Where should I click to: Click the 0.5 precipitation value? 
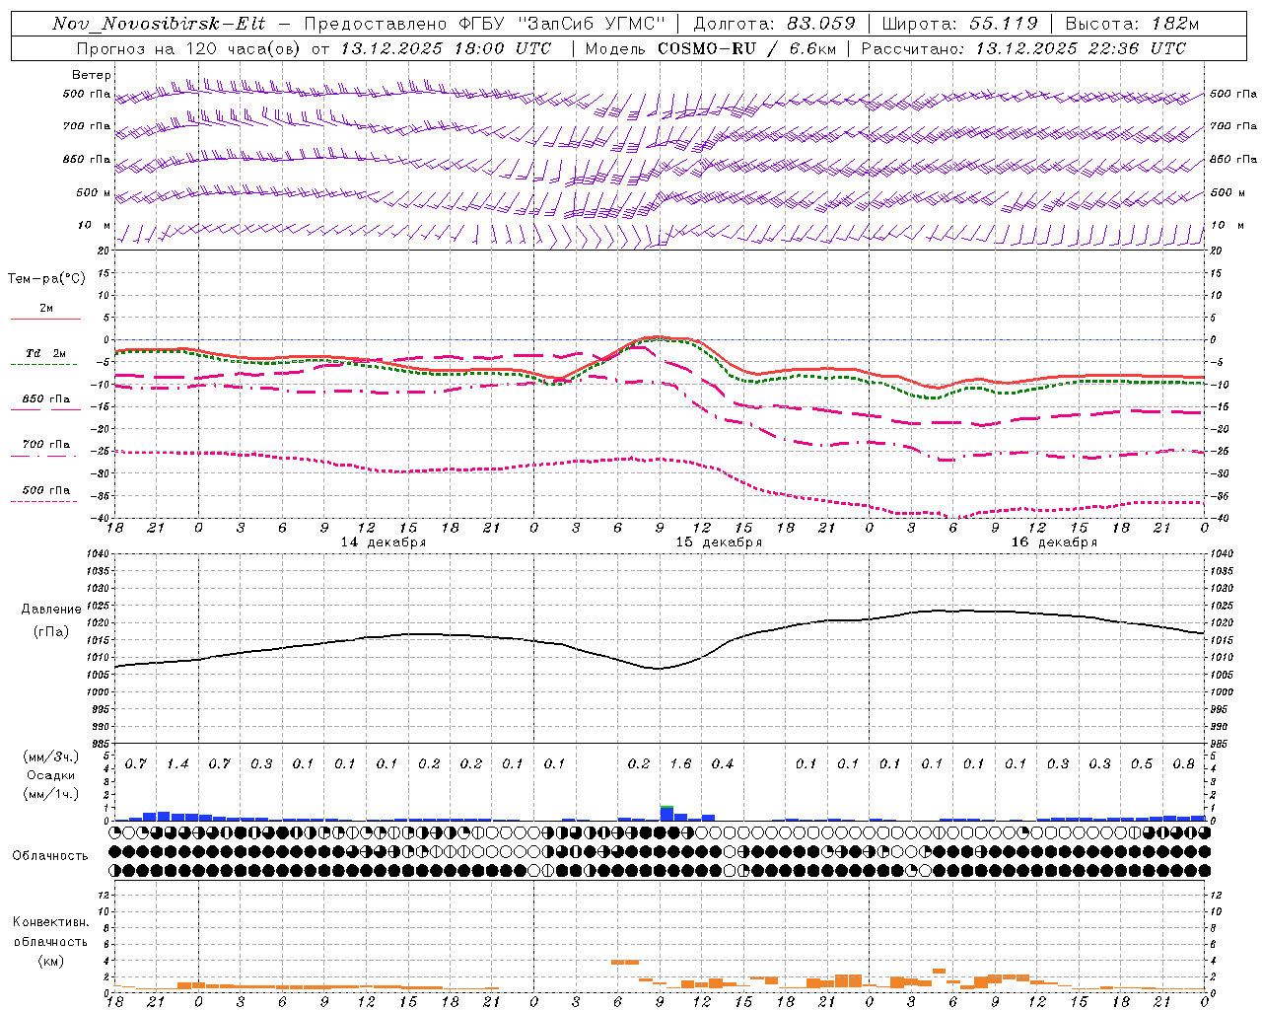click(x=1142, y=764)
